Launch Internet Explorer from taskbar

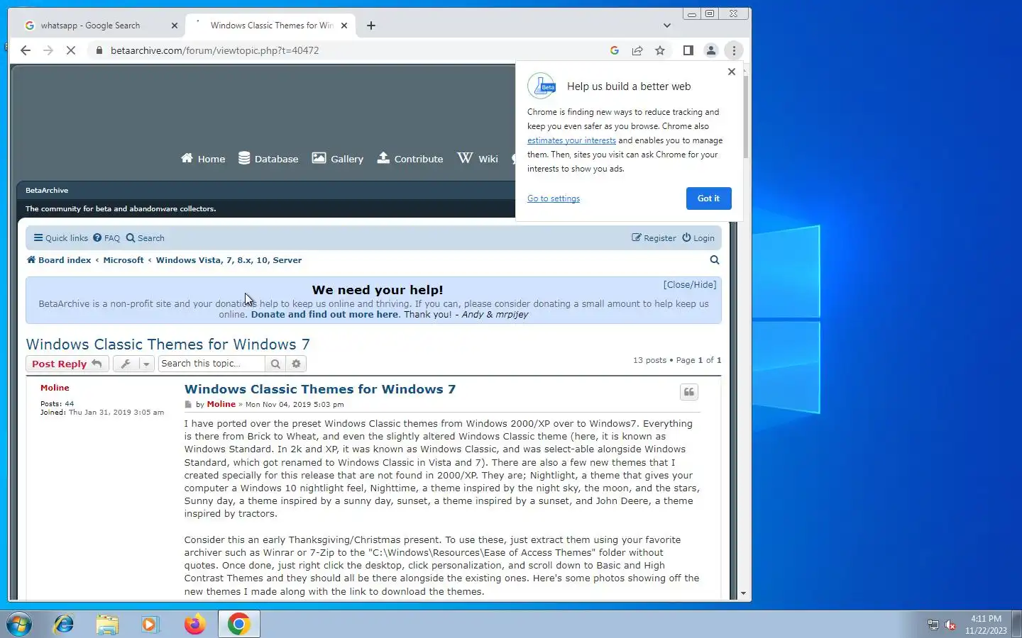[x=64, y=625]
